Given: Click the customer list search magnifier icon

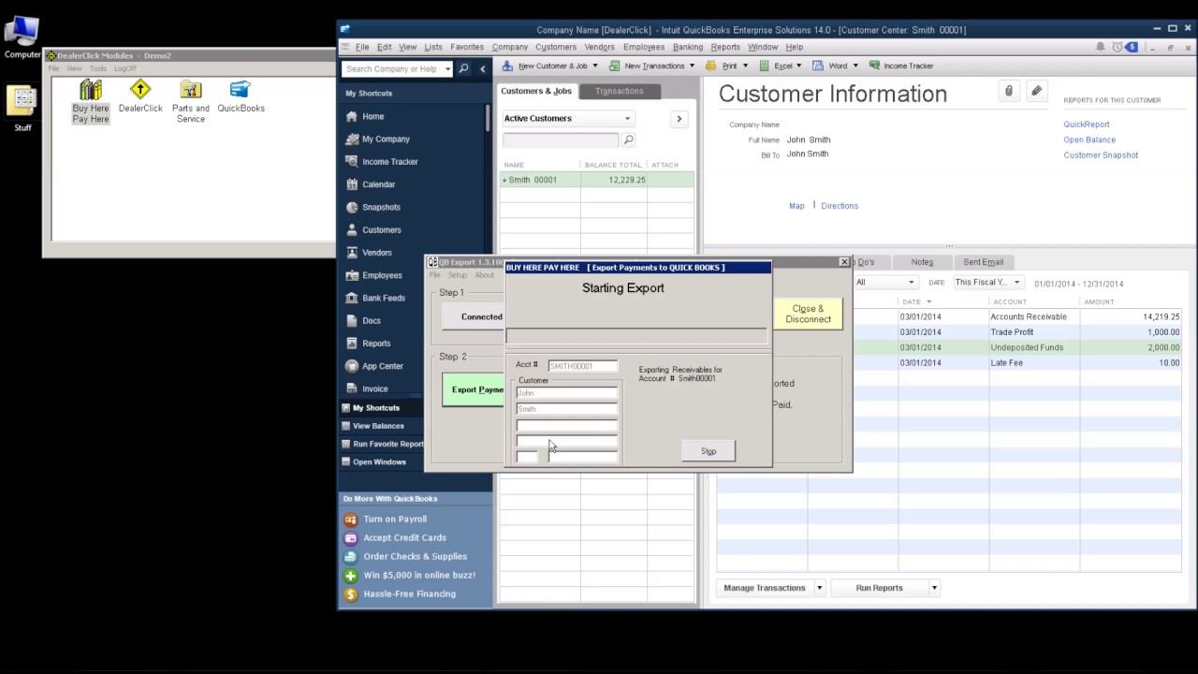Looking at the screenshot, I should pyautogui.click(x=628, y=140).
